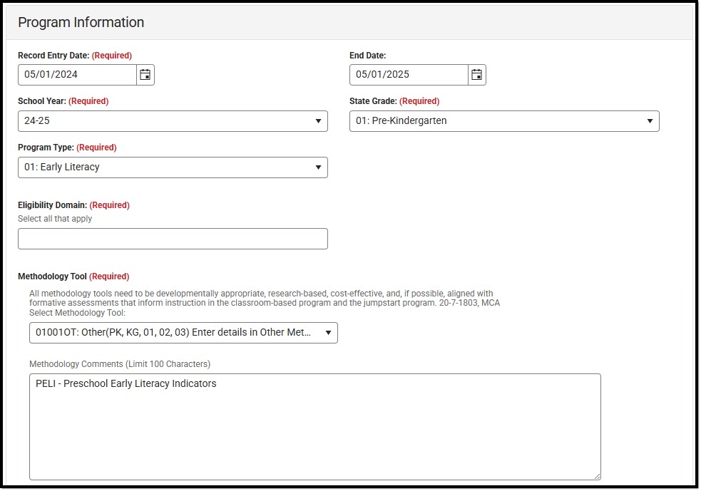This screenshot has width=701, height=491.
Task: Click the Record Entry Date label
Action: [53, 56]
